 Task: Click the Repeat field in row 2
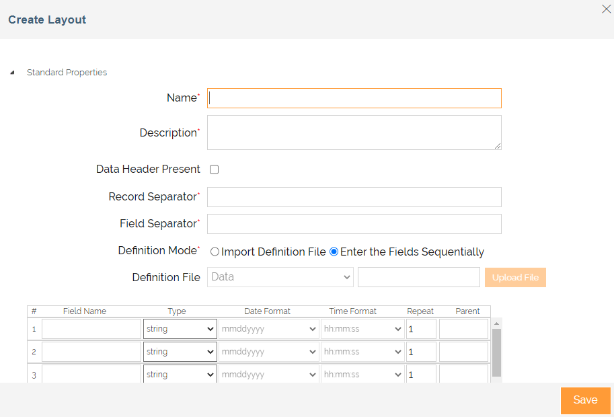(421, 352)
